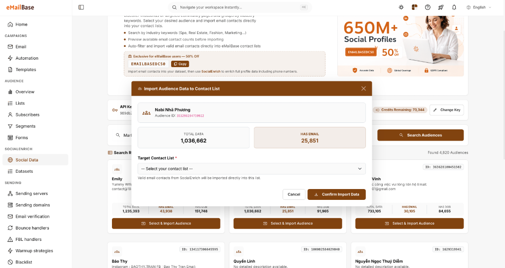Cancel the import dialog
The image size is (505, 268).
click(x=294, y=194)
